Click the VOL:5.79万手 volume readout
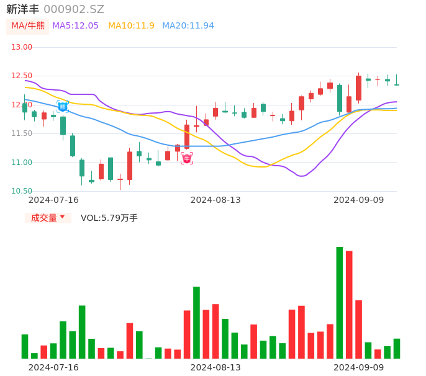426x376 pixels. click(109, 218)
